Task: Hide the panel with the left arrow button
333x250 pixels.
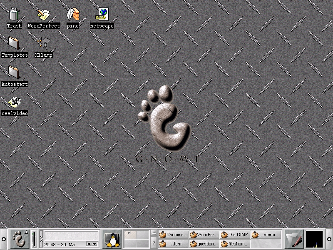Action: click(4, 239)
